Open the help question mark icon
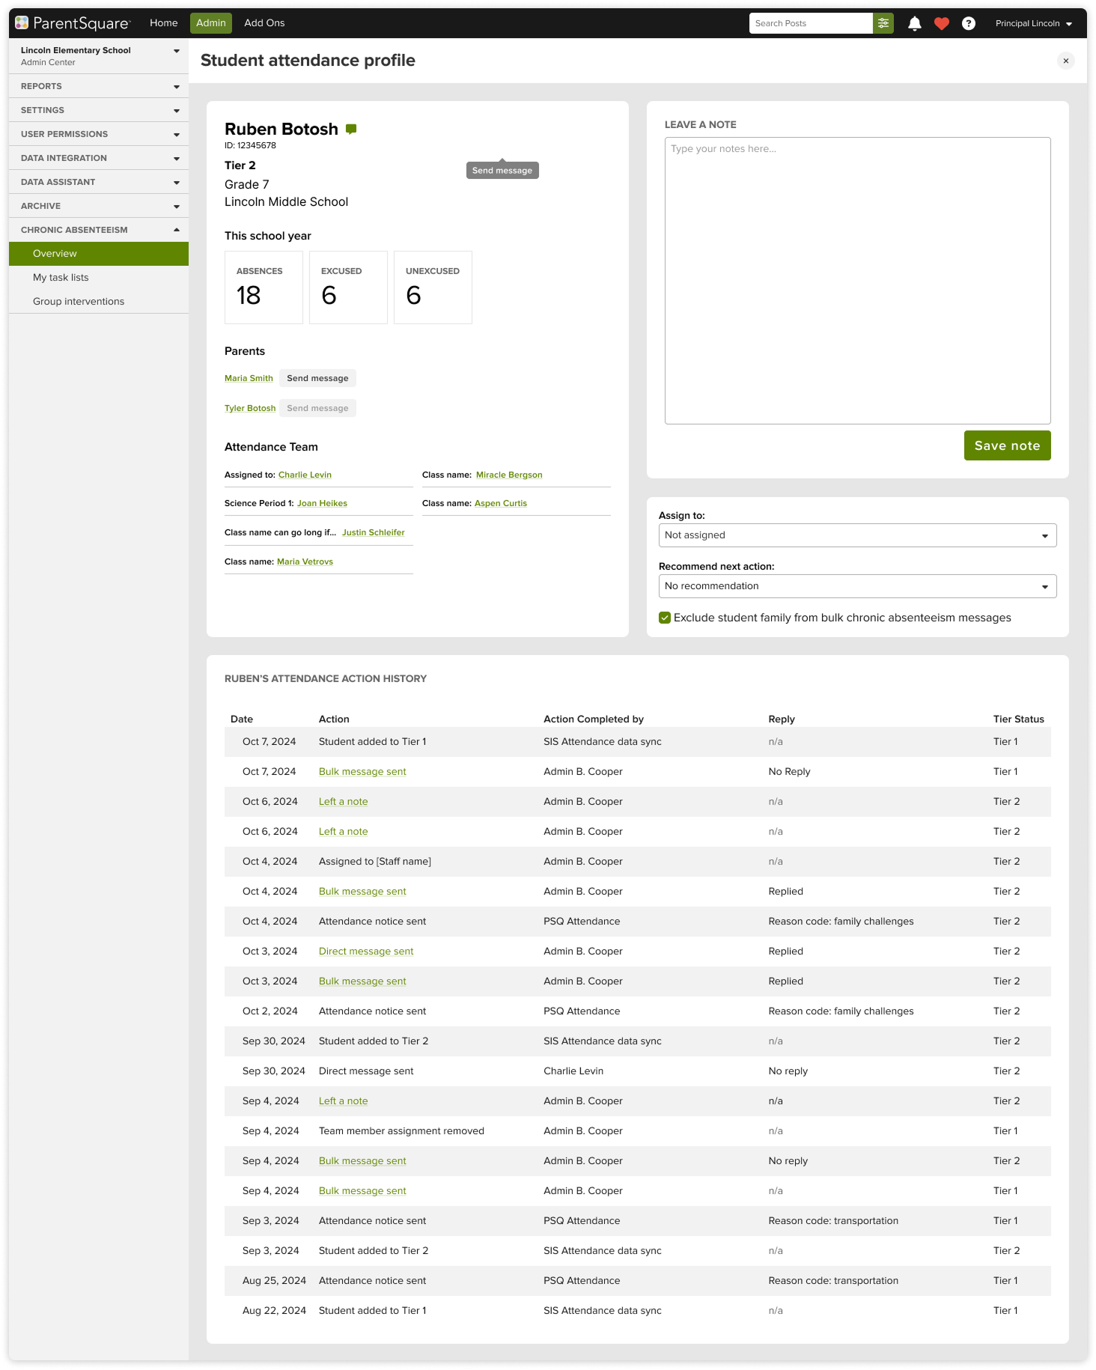 [x=968, y=23]
